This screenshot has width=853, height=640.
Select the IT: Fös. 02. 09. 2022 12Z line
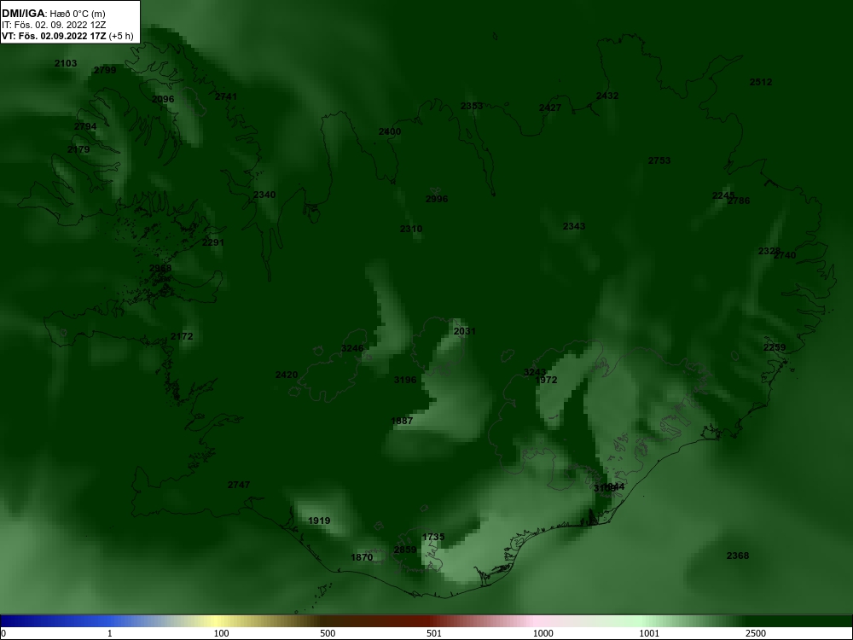click(x=53, y=25)
